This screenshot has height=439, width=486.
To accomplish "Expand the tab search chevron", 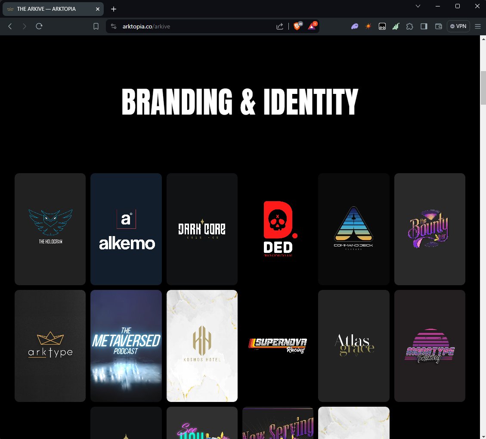I will (x=418, y=6).
